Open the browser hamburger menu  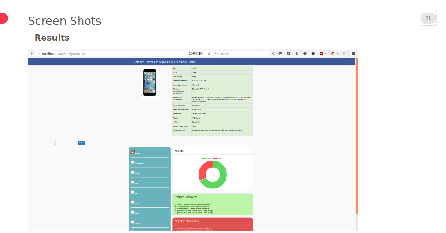[x=353, y=54]
